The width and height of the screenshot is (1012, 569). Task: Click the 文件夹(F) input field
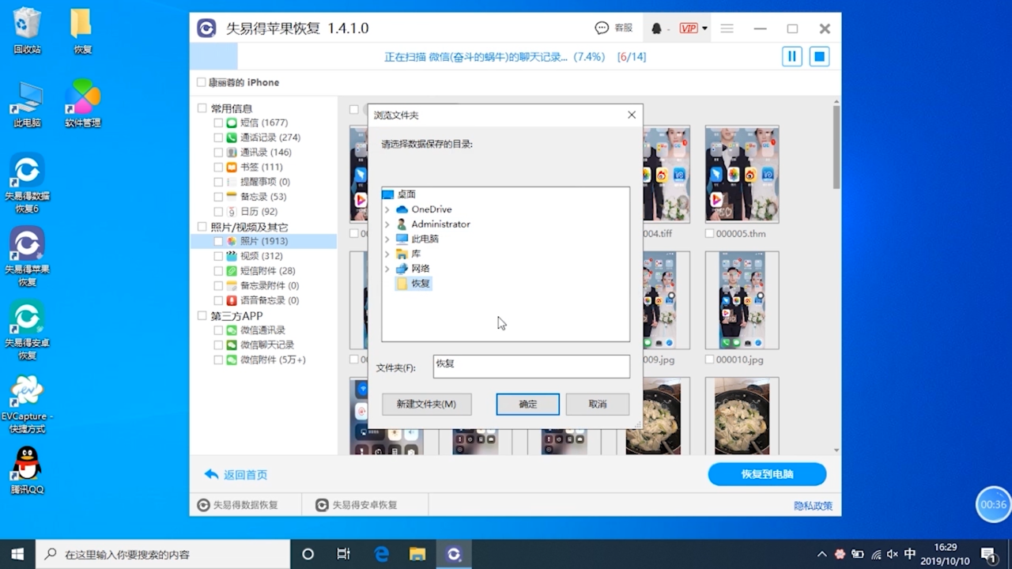coord(531,366)
